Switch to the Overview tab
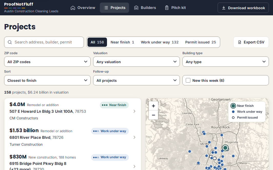 point(83,8)
